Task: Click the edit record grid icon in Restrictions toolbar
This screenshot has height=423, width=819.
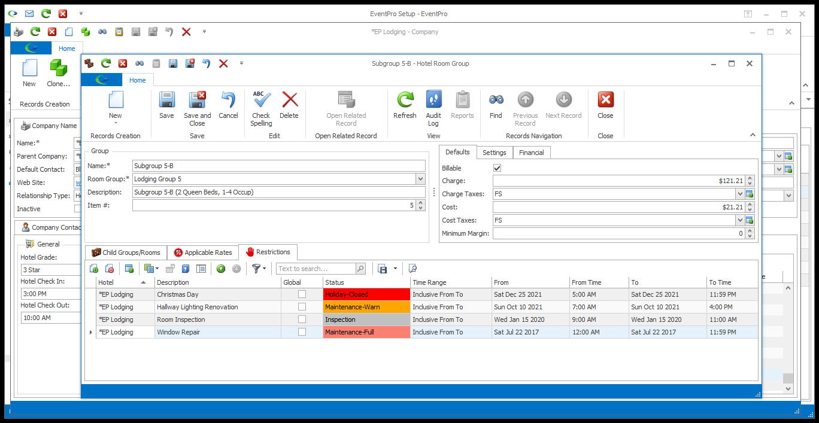Action: (129, 269)
